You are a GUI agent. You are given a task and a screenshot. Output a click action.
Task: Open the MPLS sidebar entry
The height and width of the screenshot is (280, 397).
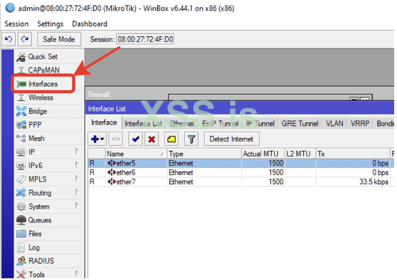pyautogui.click(x=49, y=180)
